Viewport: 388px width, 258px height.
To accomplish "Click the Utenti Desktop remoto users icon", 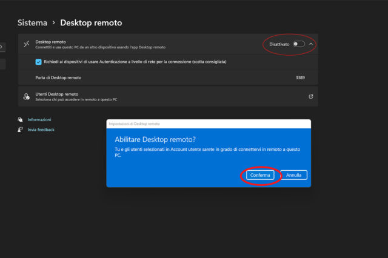I will (26, 96).
